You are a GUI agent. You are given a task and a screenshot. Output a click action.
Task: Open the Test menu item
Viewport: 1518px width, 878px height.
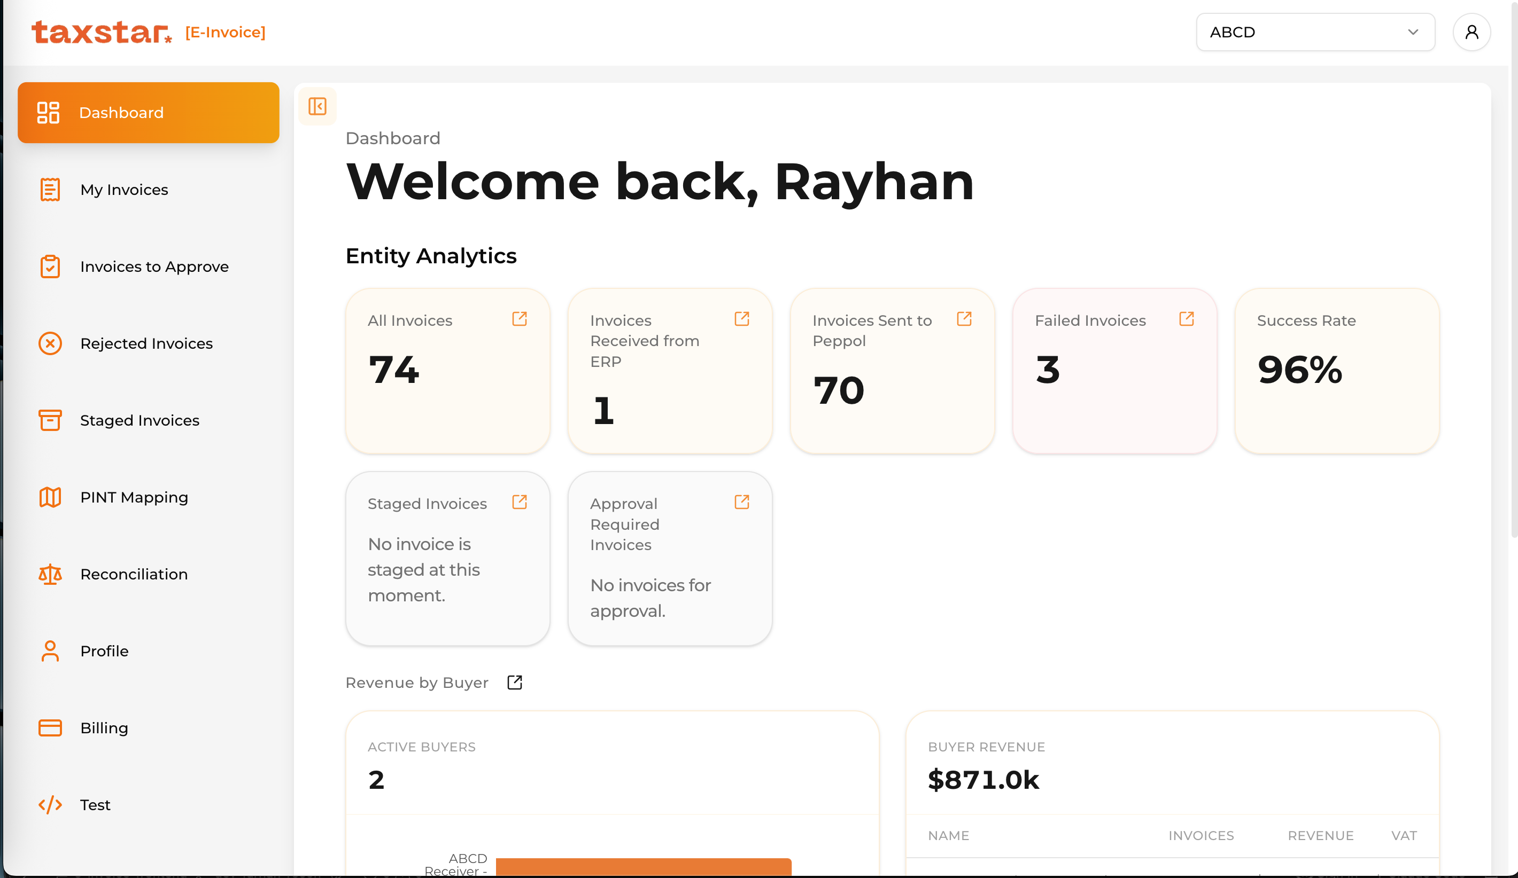(x=148, y=805)
